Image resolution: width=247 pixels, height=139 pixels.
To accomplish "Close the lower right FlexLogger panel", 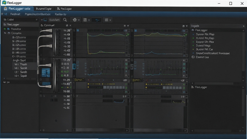I will [243, 87].
